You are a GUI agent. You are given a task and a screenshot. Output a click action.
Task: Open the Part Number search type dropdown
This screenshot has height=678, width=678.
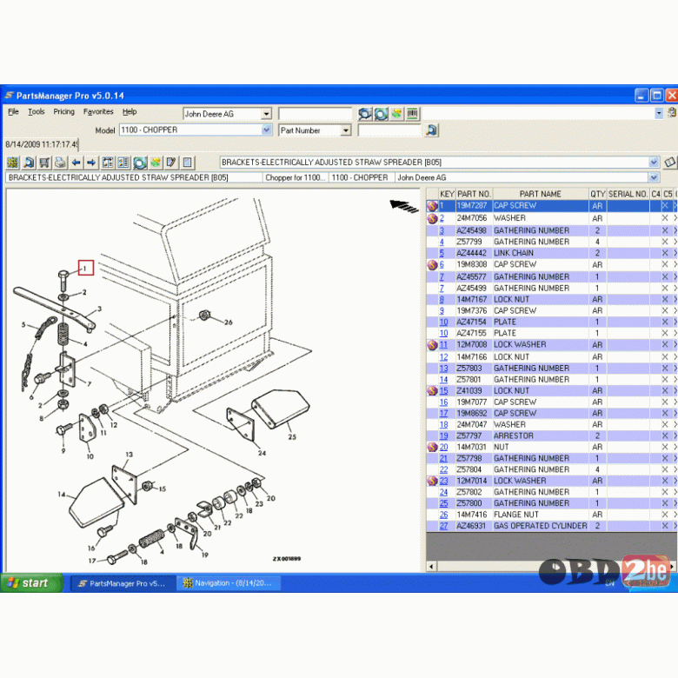(x=345, y=130)
